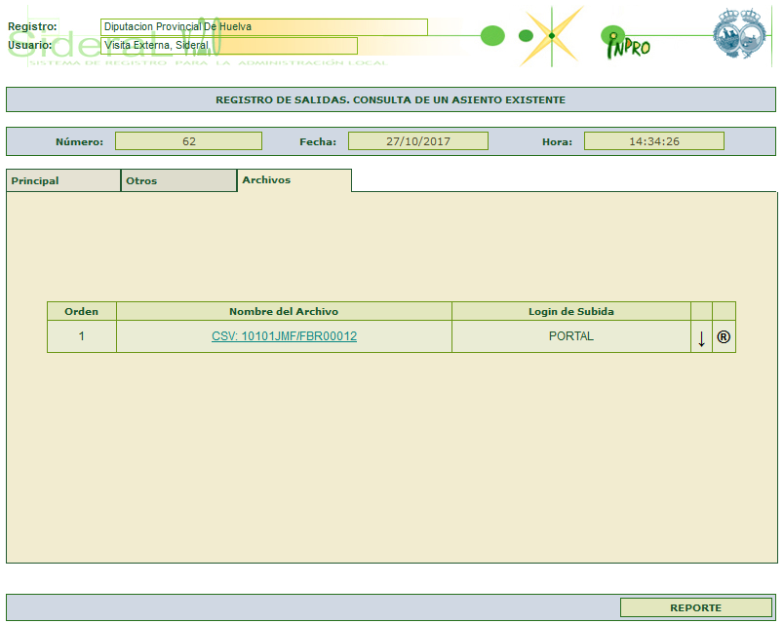Click the Hora field showing 14:34:26
Image resolution: width=784 pixels, height=624 pixels.
(x=654, y=141)
